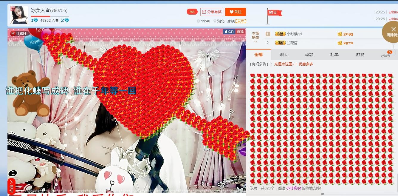Click the 分享有奖 share button

pyautogui.click(x=212, y=12)
